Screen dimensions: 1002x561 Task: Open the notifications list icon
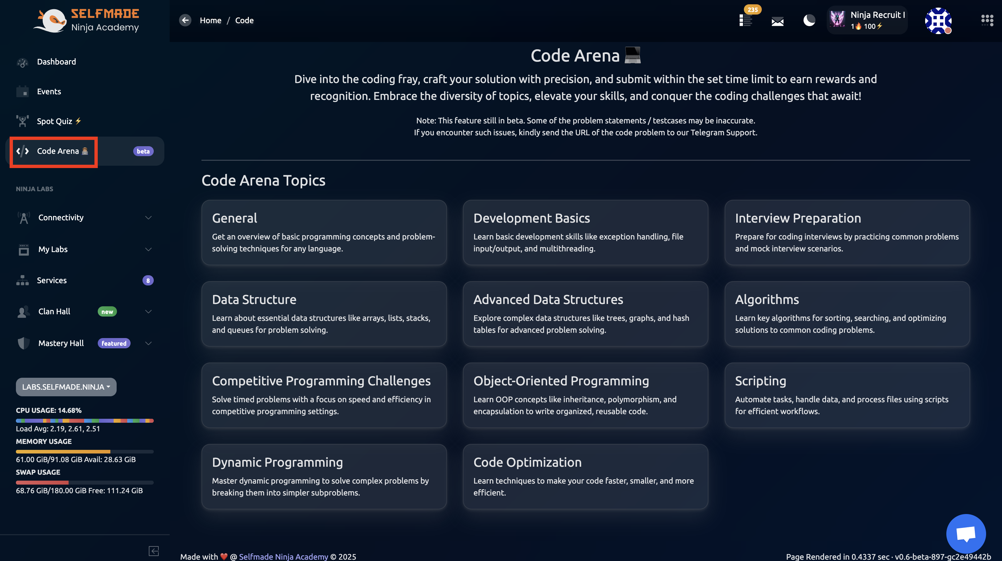pyautogui.click(x=745, y=20)
